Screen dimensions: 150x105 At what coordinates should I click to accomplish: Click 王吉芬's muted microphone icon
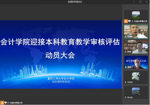pyautogui.click(x=125, y=82)
